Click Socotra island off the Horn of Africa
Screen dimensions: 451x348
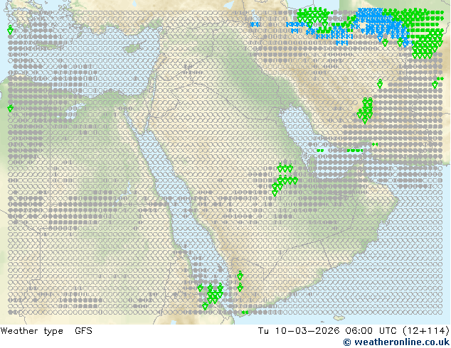coord(339,318)
